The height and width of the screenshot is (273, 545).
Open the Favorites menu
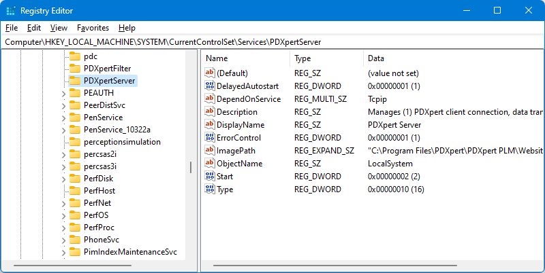pyautogui.click(x=93, y=28)
